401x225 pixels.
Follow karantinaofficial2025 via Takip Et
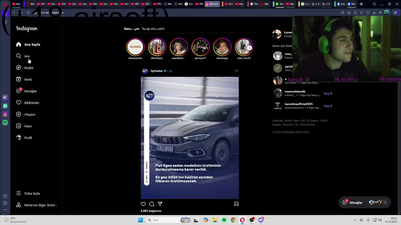click(328, 106)
